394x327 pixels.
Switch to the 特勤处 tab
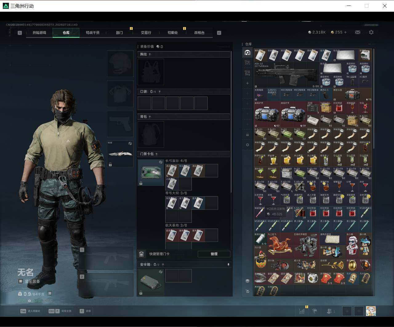pyautogui.click(x=173, y=33)
